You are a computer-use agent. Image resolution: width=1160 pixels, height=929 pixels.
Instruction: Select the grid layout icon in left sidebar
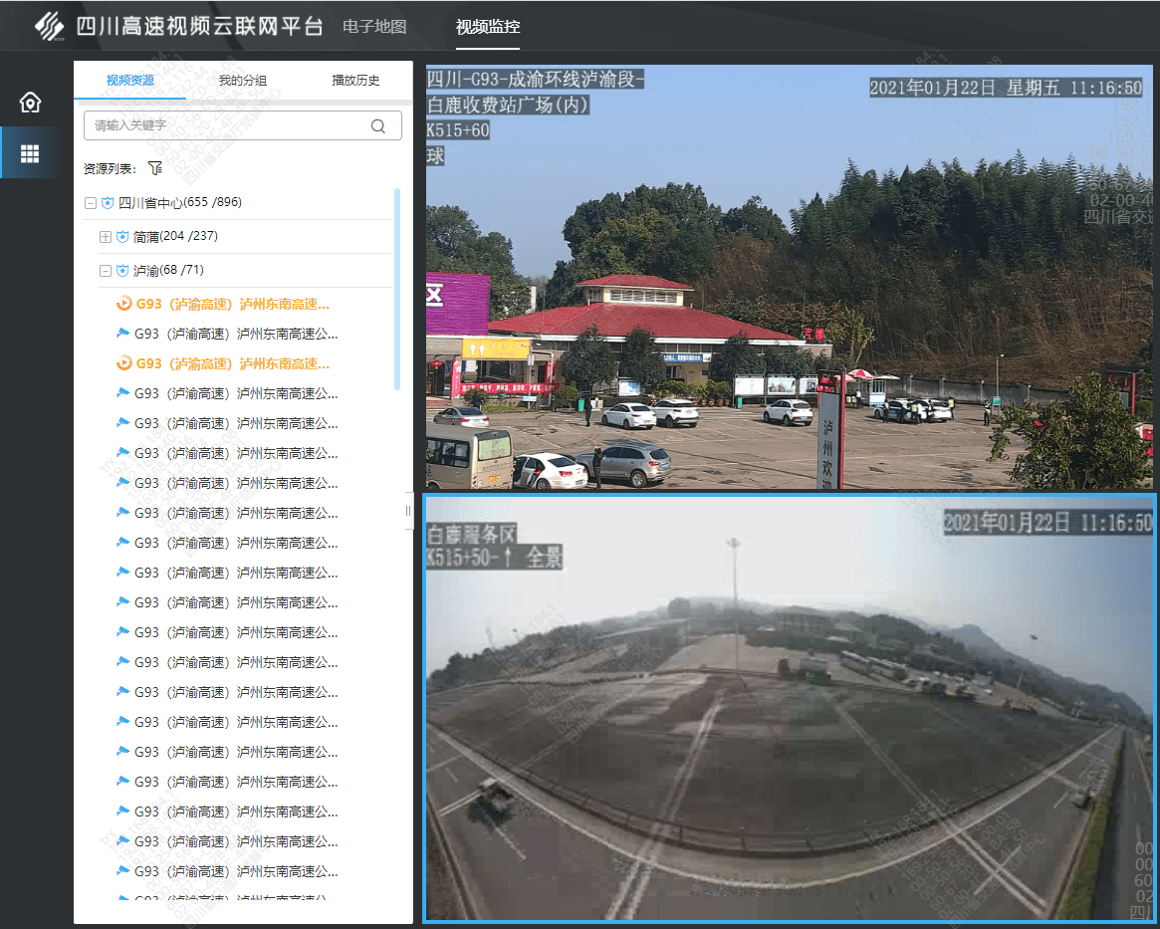point(30,153)
